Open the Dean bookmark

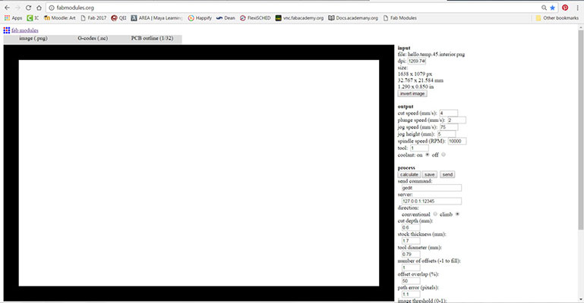pyautogui.click(x=226, y=18)
